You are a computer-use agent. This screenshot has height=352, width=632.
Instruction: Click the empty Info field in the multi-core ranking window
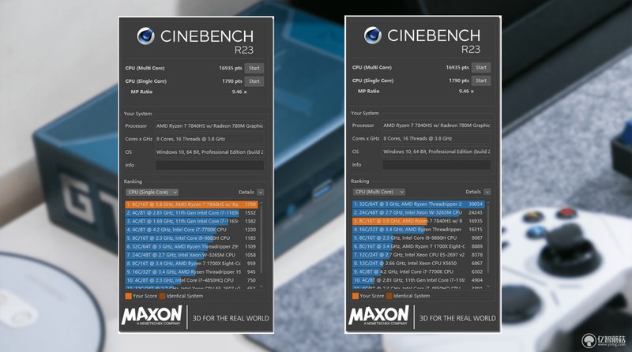point(437,165)
